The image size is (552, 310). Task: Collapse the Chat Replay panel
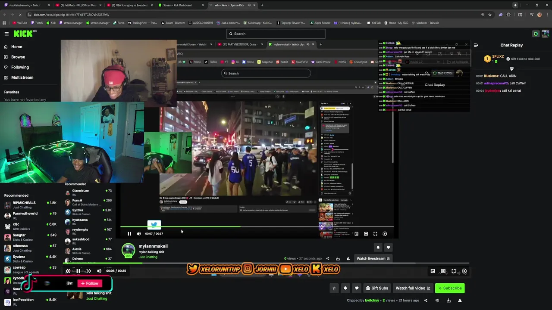[476, 45]
